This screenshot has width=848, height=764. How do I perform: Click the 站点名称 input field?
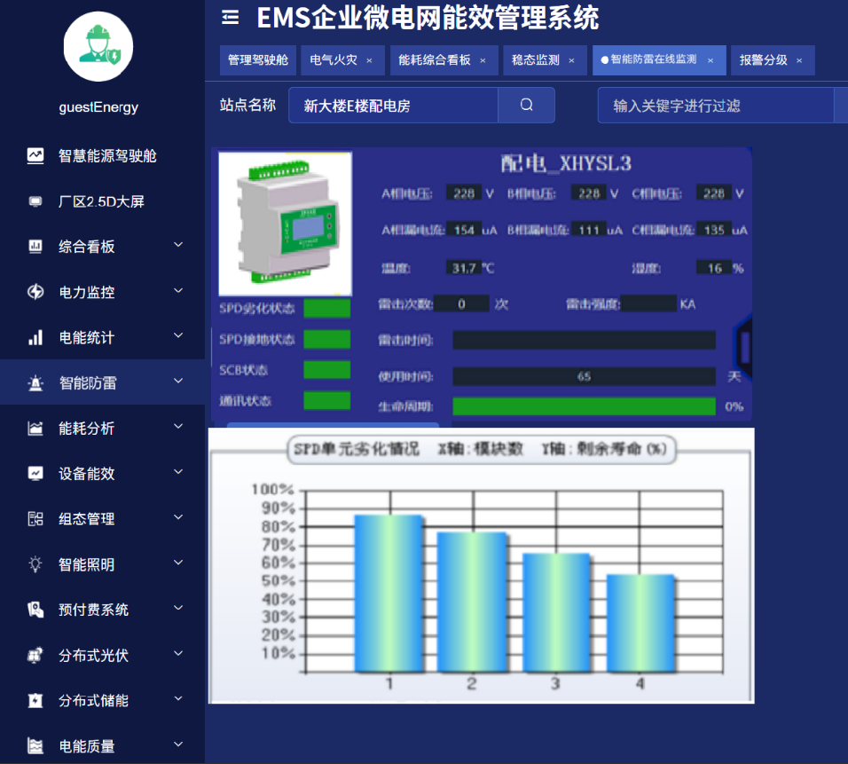point(393,105)
